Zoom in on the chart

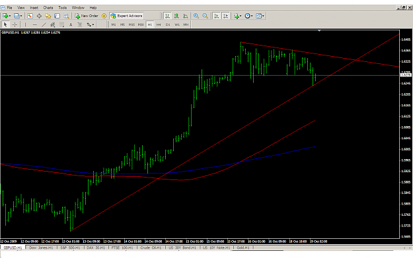[x=196, y=16]
